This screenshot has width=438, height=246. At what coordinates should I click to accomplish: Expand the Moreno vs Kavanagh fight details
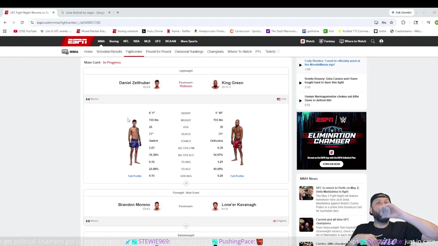tap(186, 226)
